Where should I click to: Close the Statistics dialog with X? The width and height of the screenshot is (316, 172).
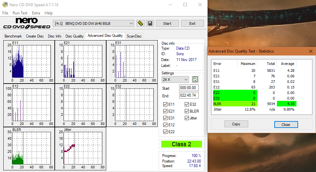pos(311,51)
